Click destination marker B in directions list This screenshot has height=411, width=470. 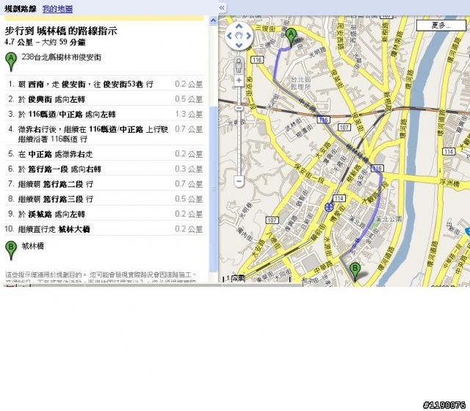click(x=11, y=250)
